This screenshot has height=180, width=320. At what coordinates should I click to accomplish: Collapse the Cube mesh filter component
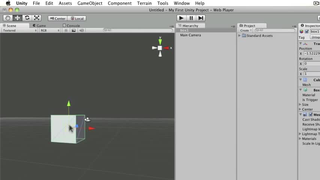301,79
